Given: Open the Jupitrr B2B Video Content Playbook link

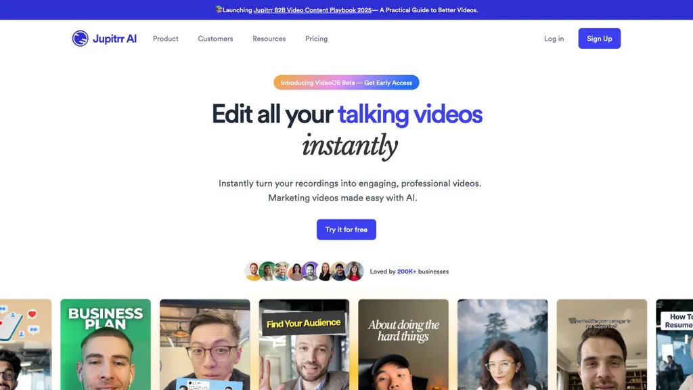Looking at the screenshot, I should [x=313, y=10].
